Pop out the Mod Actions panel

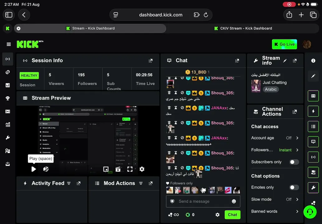pyautogui.click(x=150, y=183)
